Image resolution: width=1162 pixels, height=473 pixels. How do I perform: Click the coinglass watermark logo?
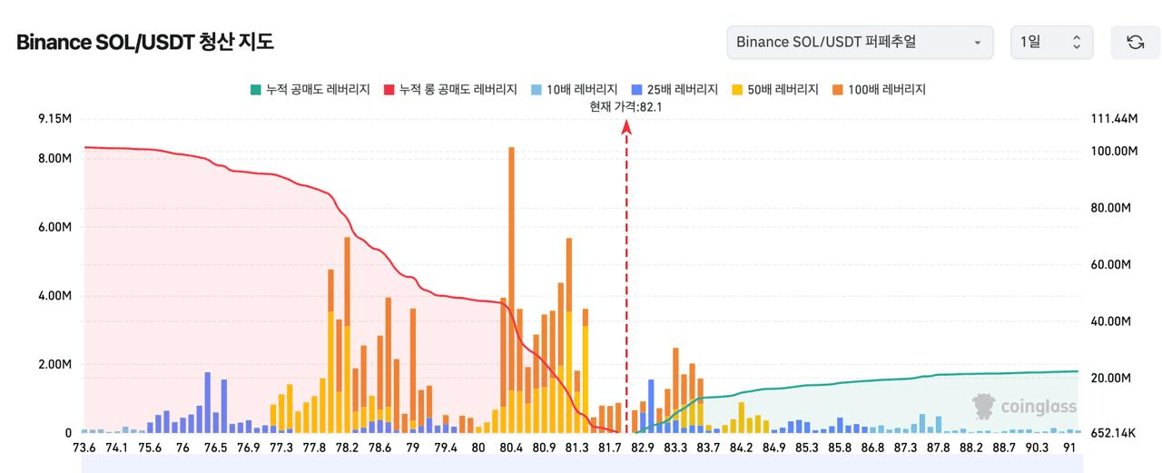[x=1024, y=406]
